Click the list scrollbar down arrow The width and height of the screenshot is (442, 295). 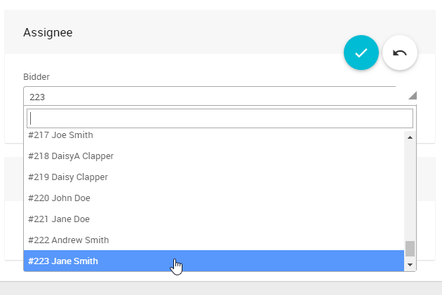410,266
